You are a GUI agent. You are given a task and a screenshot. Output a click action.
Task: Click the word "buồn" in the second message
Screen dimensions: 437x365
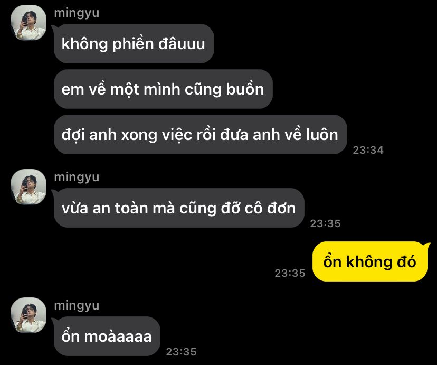pos(245,89)
